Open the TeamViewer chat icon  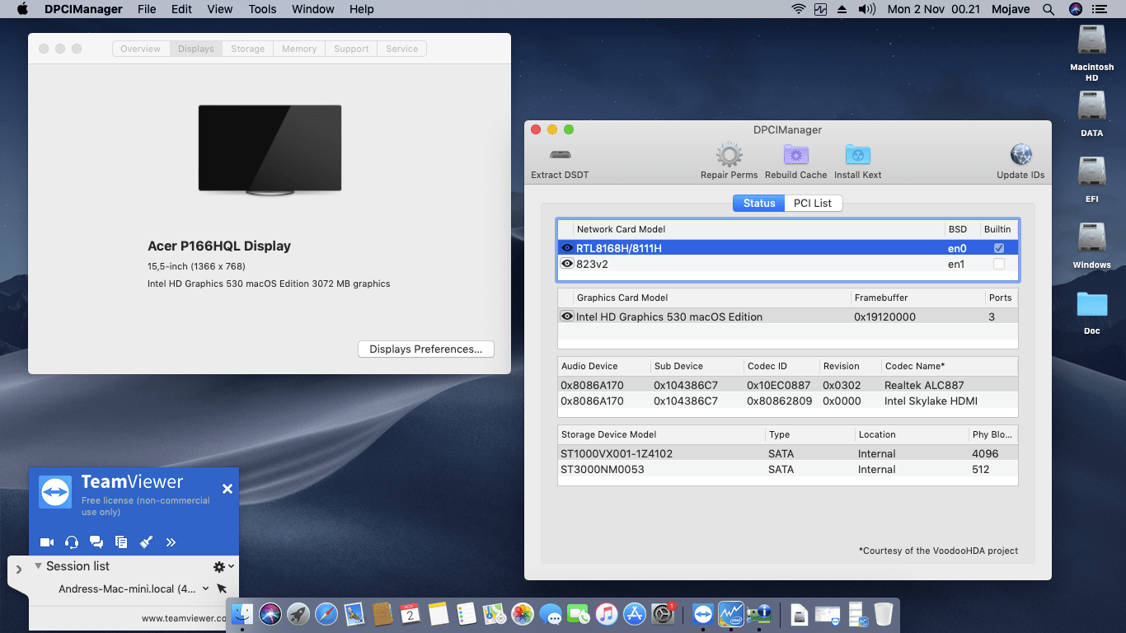point(96,542)
